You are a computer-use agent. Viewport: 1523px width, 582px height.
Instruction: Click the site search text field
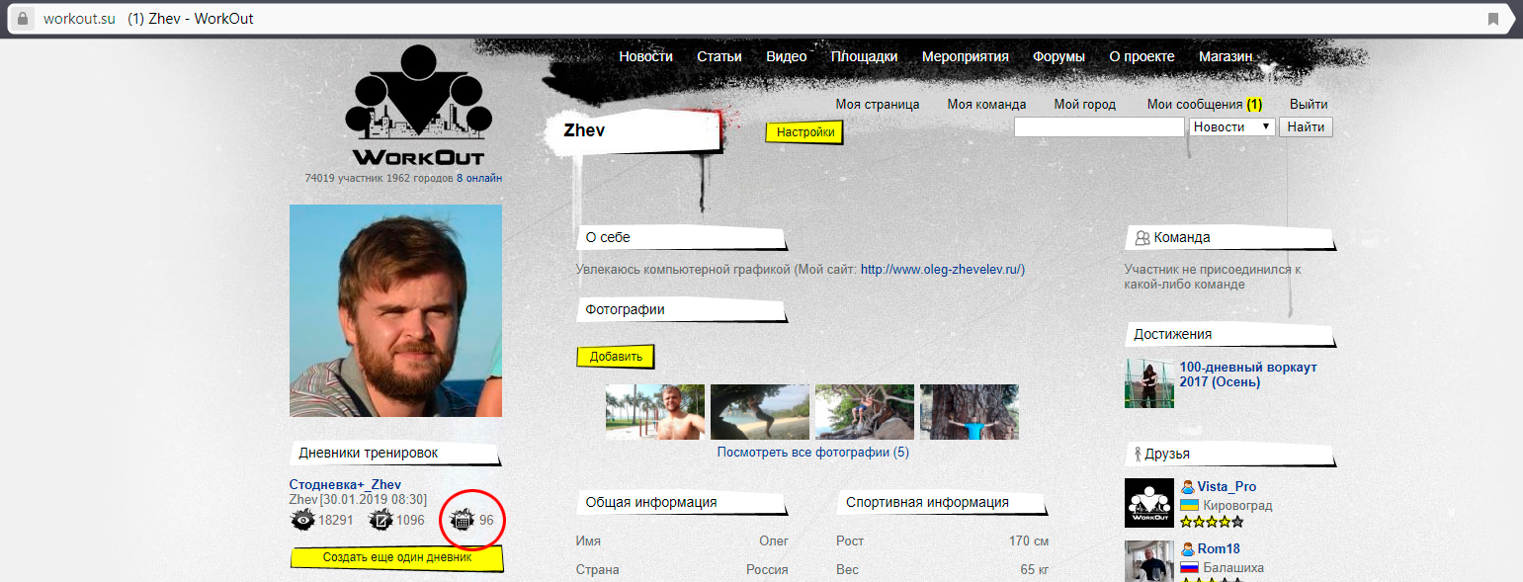tap(1099, 127)
